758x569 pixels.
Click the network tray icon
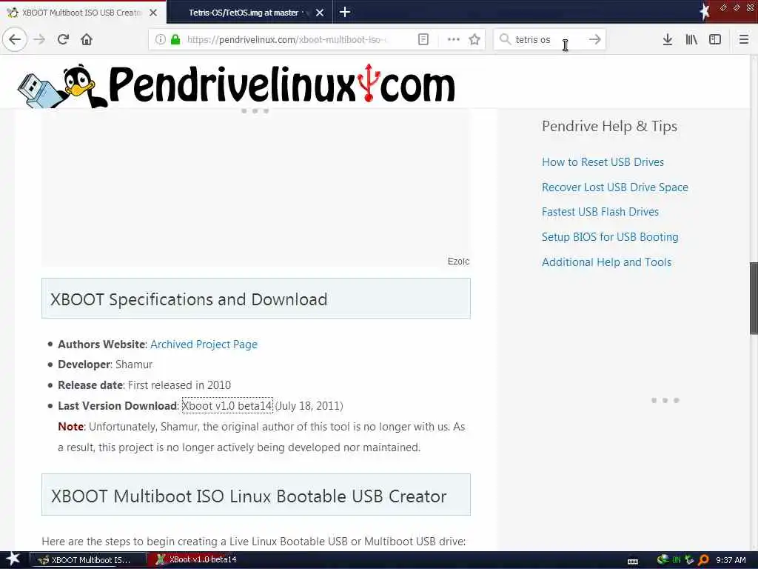(x=663, y=560)
